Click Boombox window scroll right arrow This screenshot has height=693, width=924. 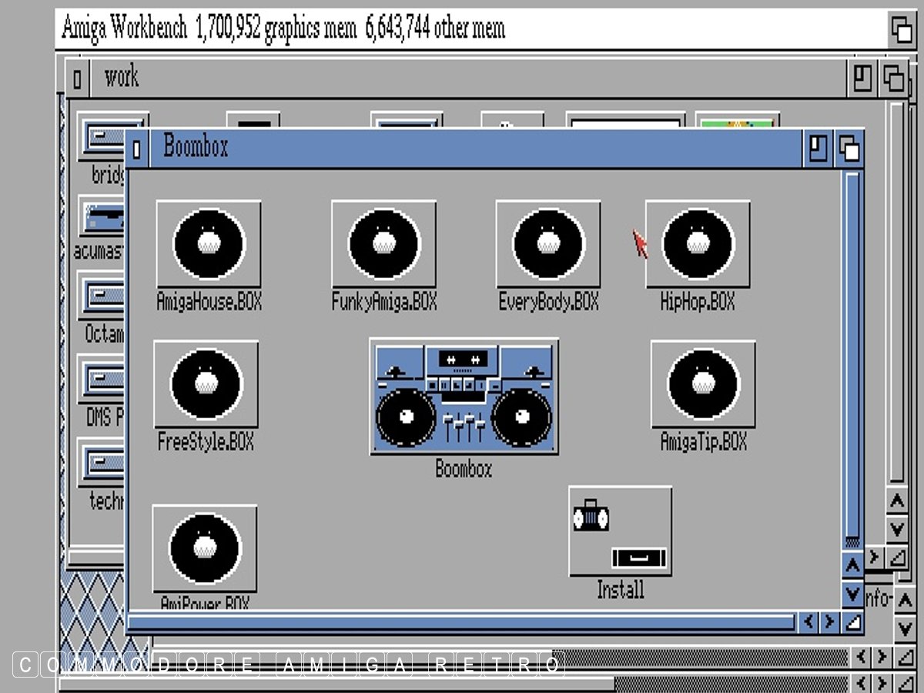pyautogui.click(x=829, y=621)
